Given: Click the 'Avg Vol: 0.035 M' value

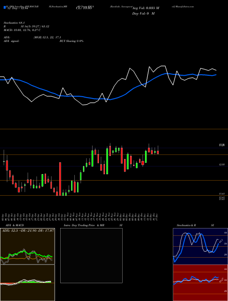Looking at the screenshot, I should click(x=145, y=8).
